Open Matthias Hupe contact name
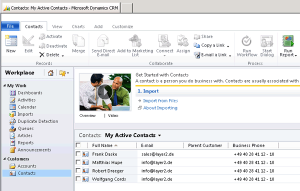The image size is (300, 191). (x=107, y=162)
